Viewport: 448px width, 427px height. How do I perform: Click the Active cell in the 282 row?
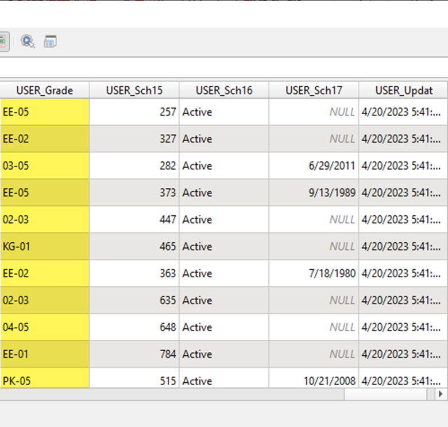click(224, 165)
